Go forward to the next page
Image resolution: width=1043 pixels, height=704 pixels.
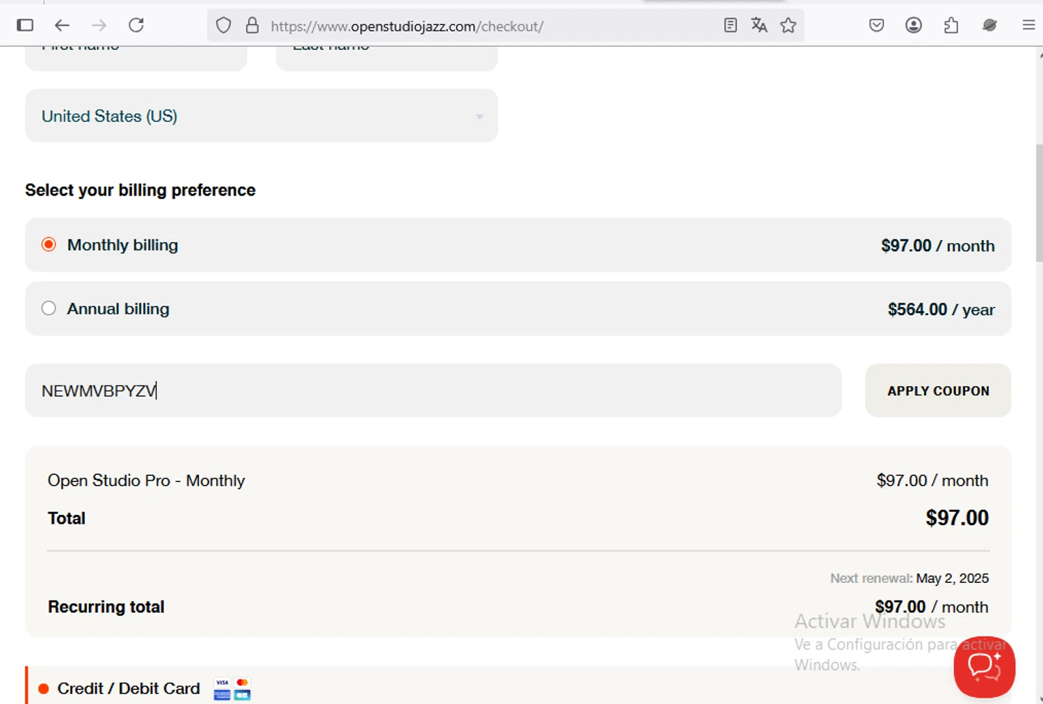[99, 26]
